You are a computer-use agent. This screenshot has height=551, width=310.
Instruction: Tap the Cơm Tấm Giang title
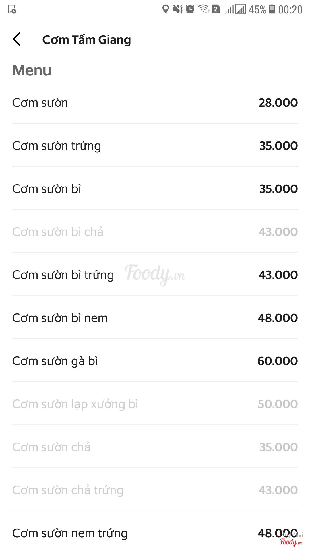point(86,40)
